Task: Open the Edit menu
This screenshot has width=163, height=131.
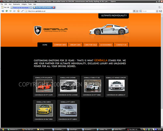Action: coord(6,4)
